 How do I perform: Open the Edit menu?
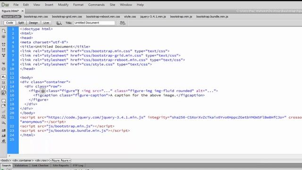pyautogui.click(x=26, y=5)
